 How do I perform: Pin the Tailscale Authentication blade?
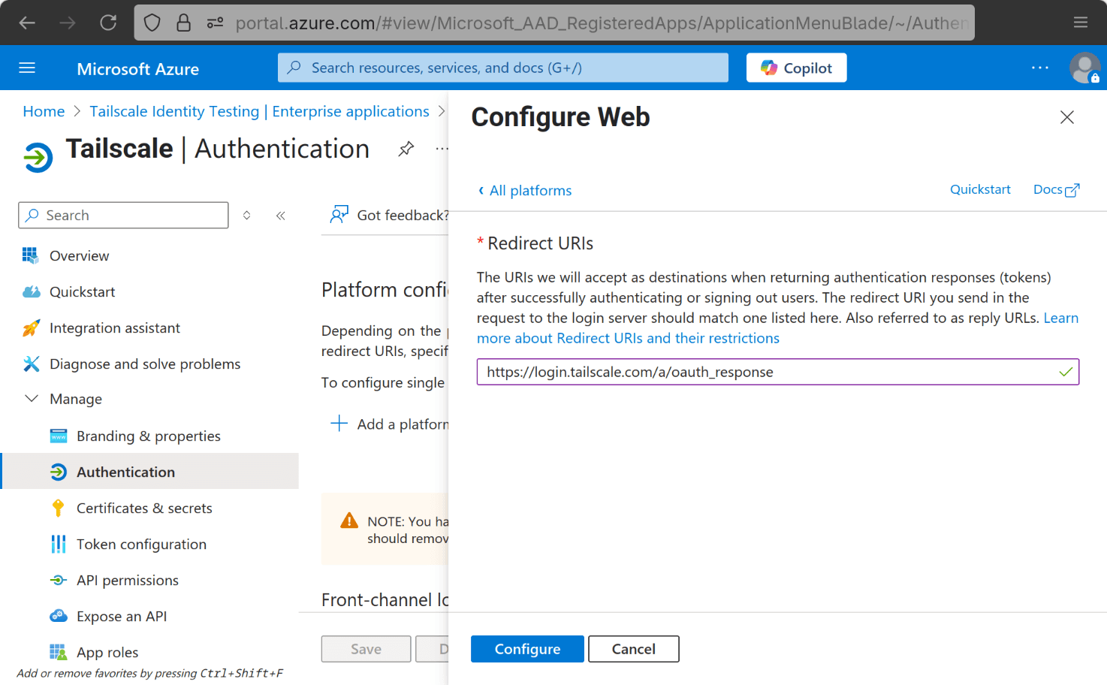406,149
